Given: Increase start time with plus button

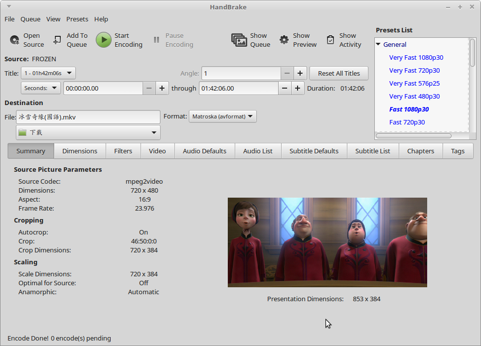Looking at the screenshot, I should (162, 88).
